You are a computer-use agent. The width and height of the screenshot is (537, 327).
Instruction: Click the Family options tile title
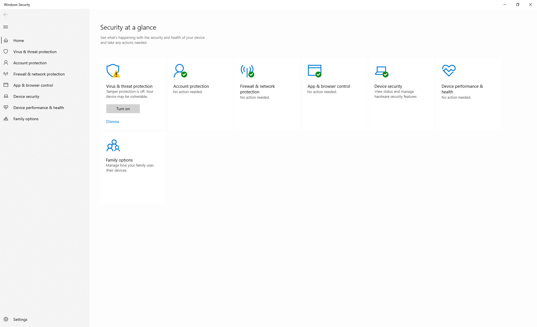[119, 160]
